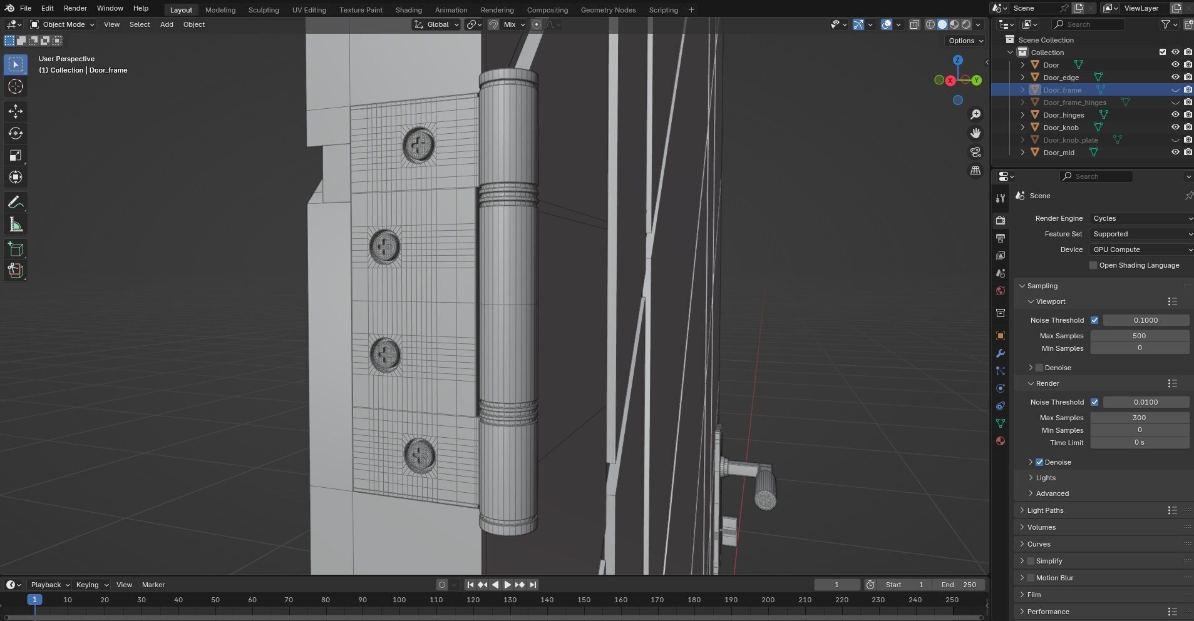Enable Viewport Denoise checkbox
This screenshot has height=621, width=1194.
click(x=1039, y=368)
